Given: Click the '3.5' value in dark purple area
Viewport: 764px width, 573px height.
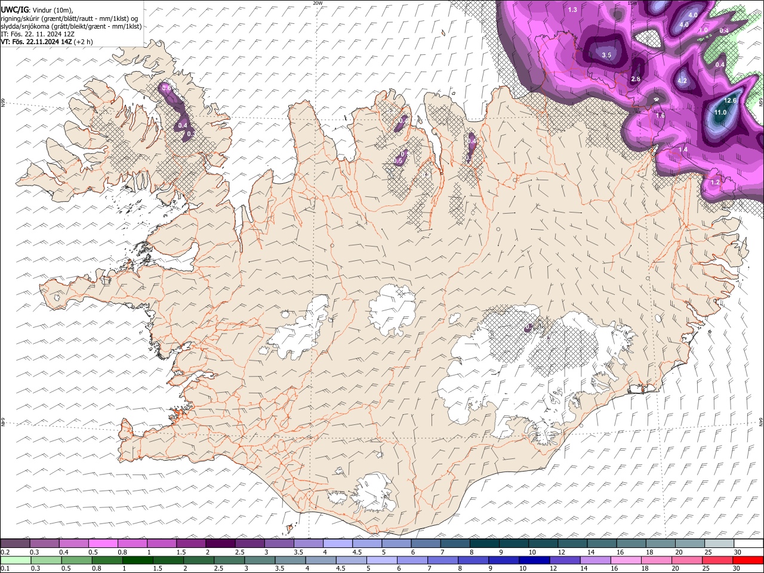Looking at the screenshot, I should click(x=606, y=55).
